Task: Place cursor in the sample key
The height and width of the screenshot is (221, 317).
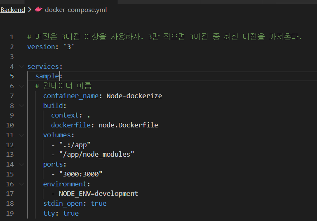Action: [47, 76]
